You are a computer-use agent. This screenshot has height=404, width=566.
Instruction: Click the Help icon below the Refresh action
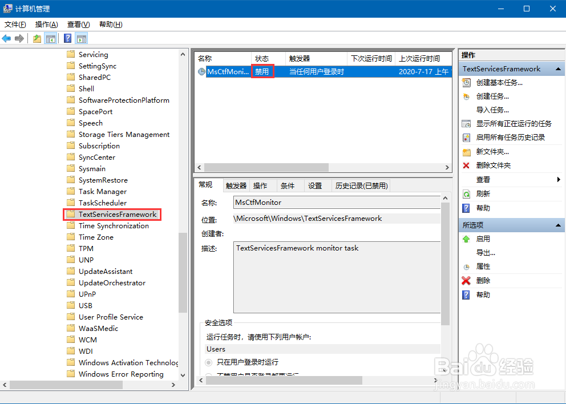(x=466, y=208)
